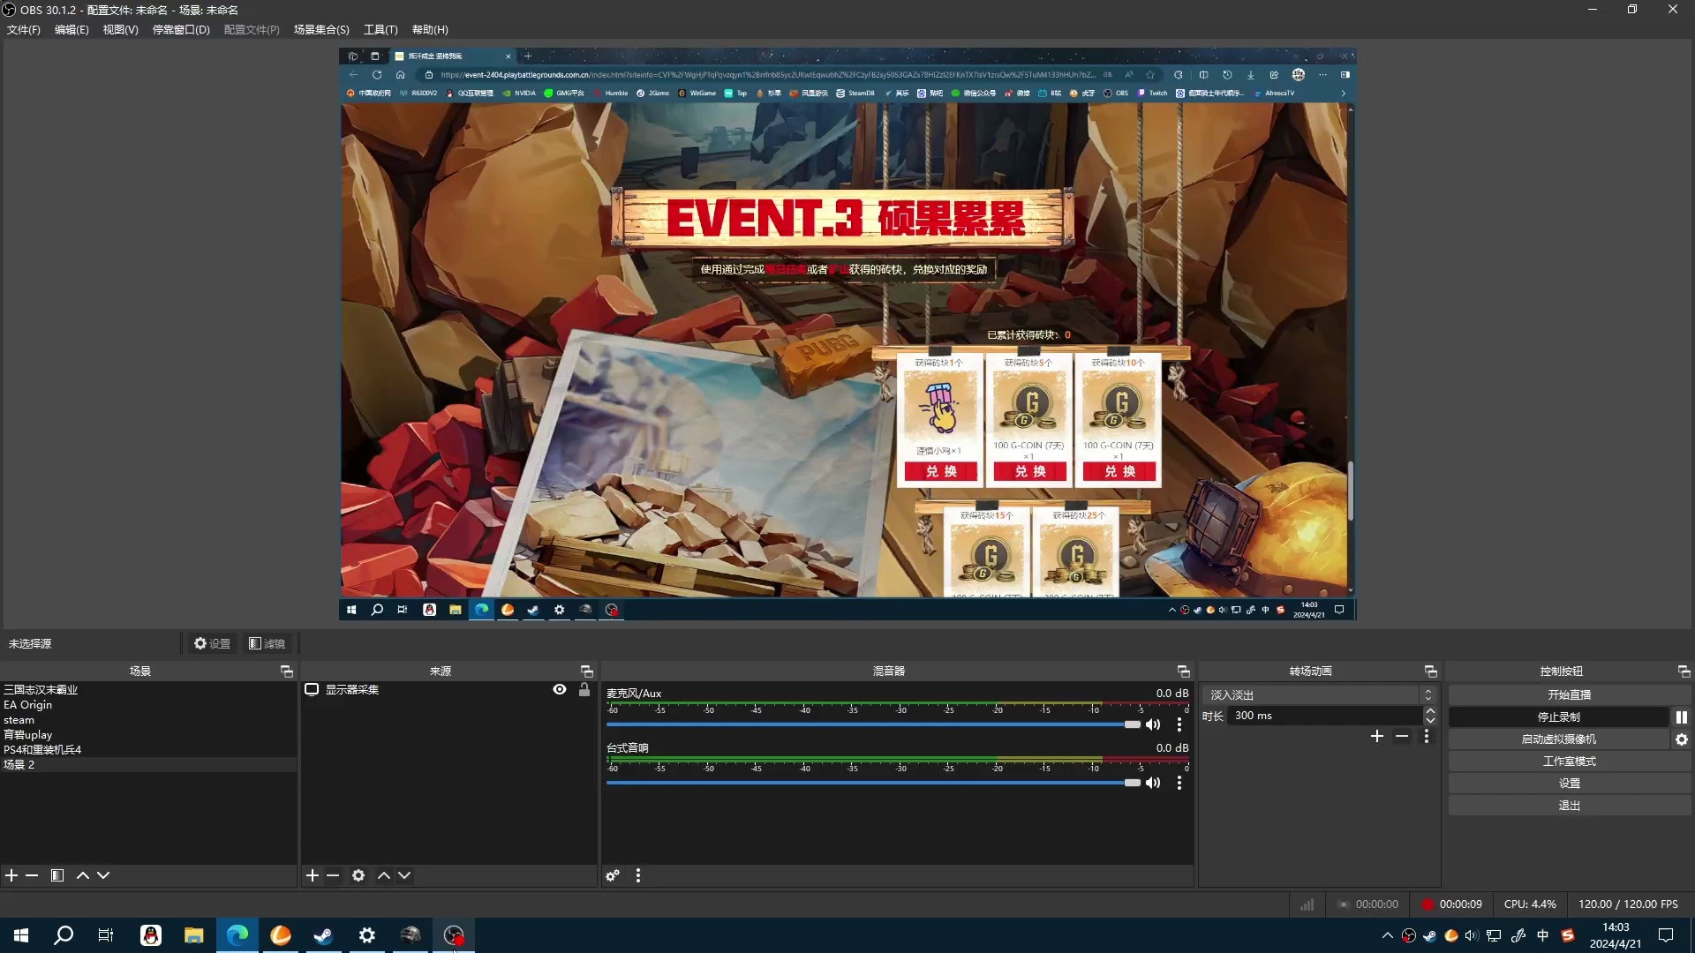Open scene filters icon in Scenes panel

(x=57, y=875)
